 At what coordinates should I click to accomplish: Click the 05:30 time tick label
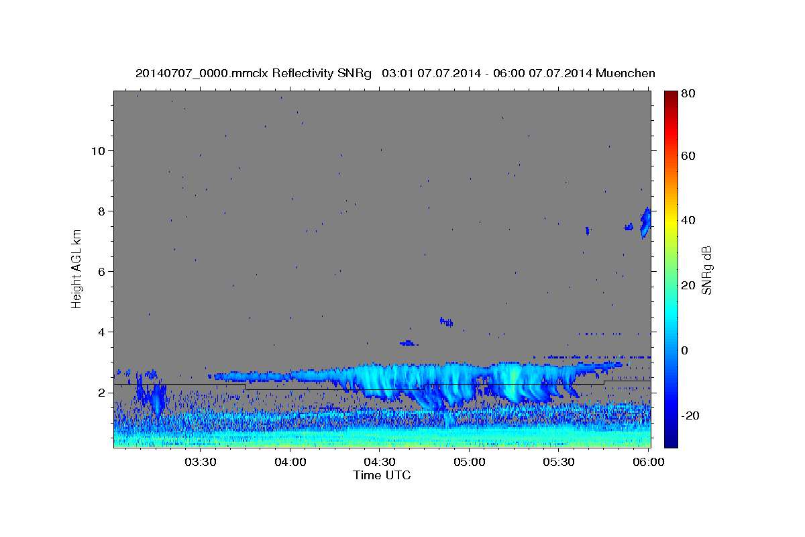pyautogui.click(x=559, y=462)
